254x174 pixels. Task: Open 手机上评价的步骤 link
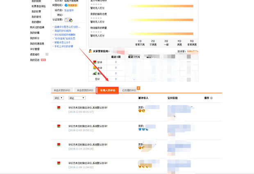pyautogui.click(x=63, y=46)
